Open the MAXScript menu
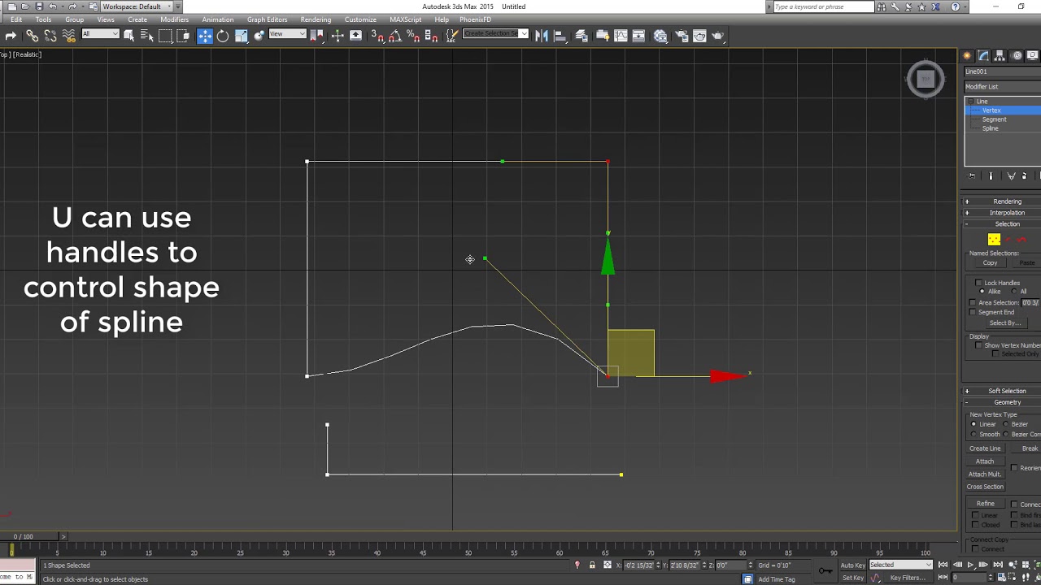This screenshot has width=1041, height=585. 405,19
